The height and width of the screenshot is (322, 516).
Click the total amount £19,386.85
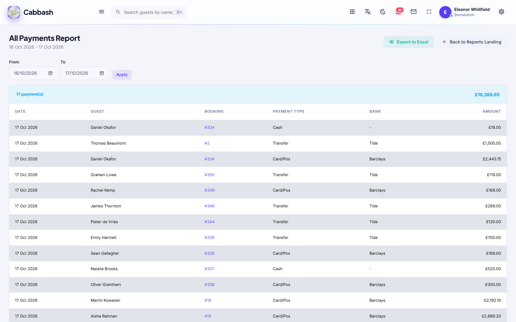487,95
